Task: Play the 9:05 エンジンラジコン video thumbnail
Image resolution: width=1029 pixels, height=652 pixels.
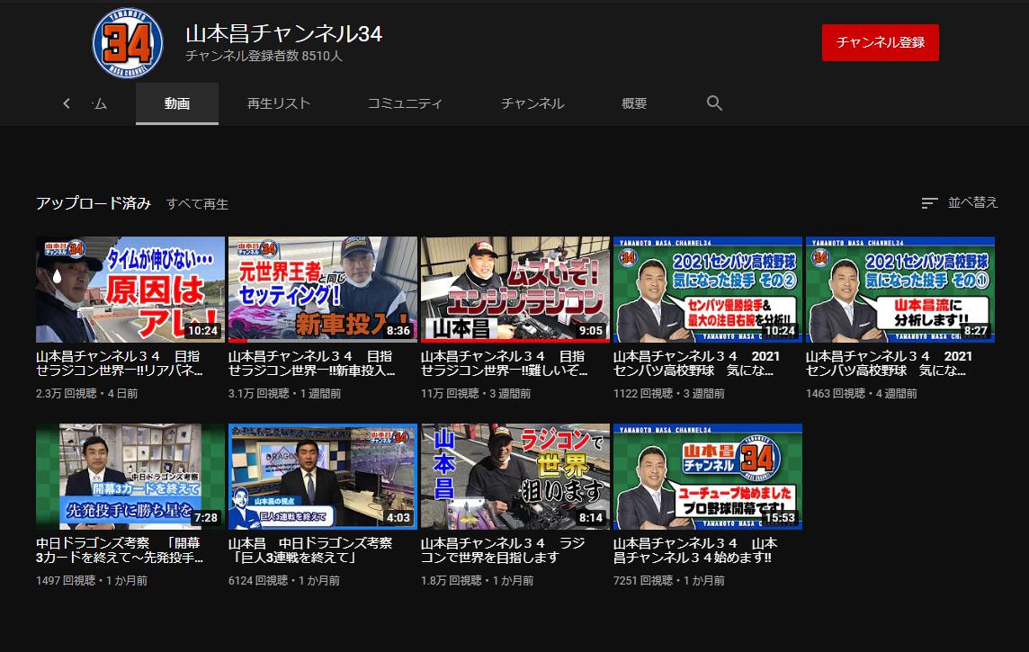Action: pos(515,290)
